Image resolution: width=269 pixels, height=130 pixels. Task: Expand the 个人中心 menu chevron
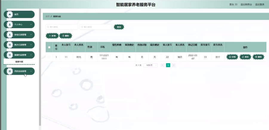31,25
